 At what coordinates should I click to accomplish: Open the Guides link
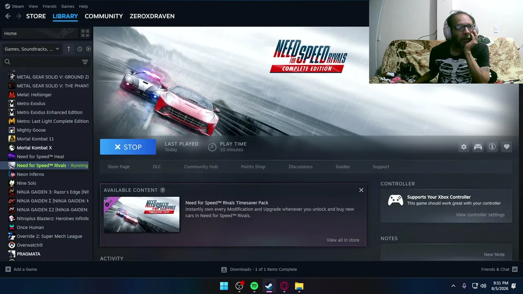click(x=343, y=167)
